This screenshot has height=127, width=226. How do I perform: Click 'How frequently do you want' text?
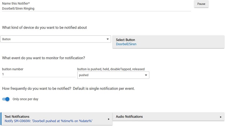click(68, 89)
